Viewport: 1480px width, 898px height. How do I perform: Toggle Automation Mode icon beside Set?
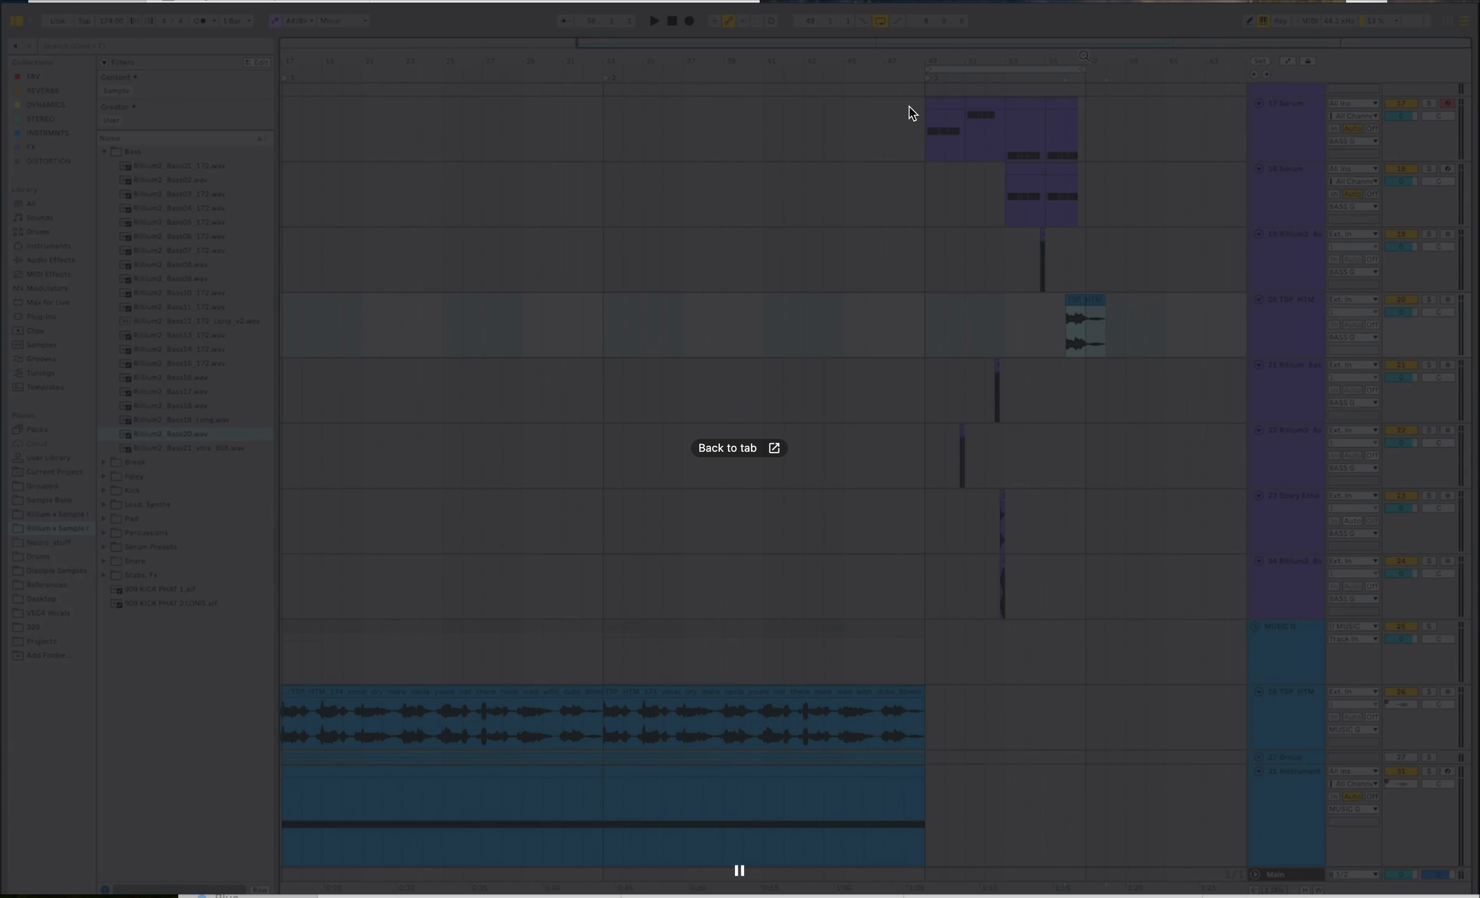coord(1287,61)
